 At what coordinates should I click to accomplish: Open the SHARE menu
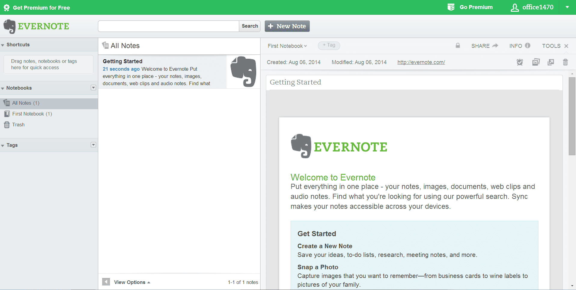(x=485, y=46)
